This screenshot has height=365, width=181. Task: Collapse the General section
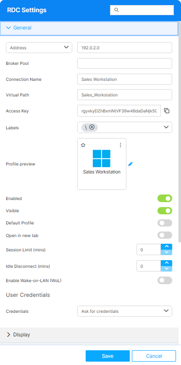(89, 28)
